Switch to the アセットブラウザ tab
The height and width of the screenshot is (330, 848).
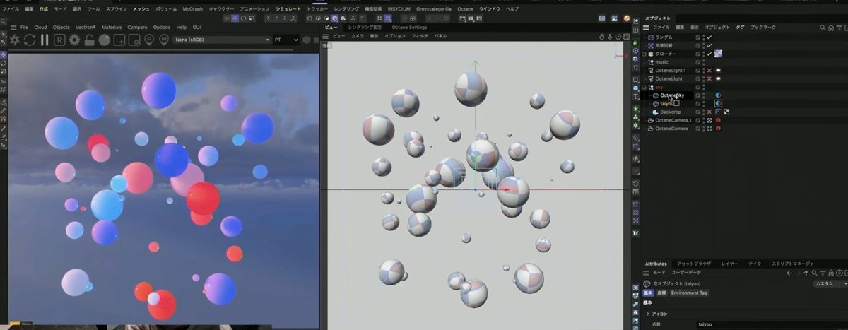693,264
